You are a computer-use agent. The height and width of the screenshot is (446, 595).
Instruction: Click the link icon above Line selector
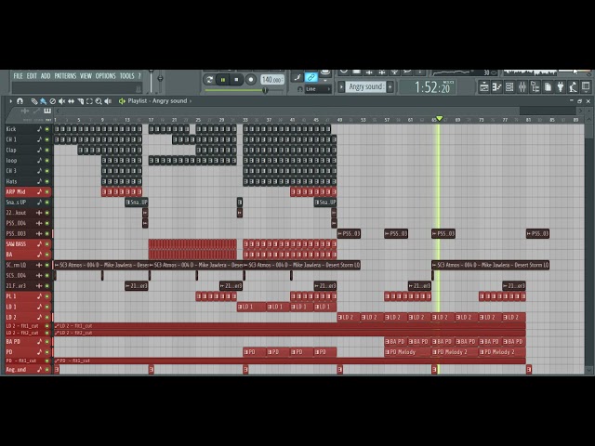click(x=311, y=77)
